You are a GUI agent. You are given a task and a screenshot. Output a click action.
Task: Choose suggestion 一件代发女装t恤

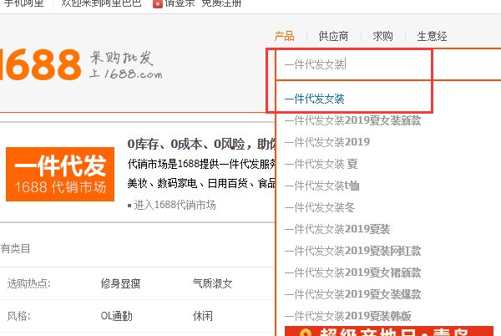[x=321, y=186]
